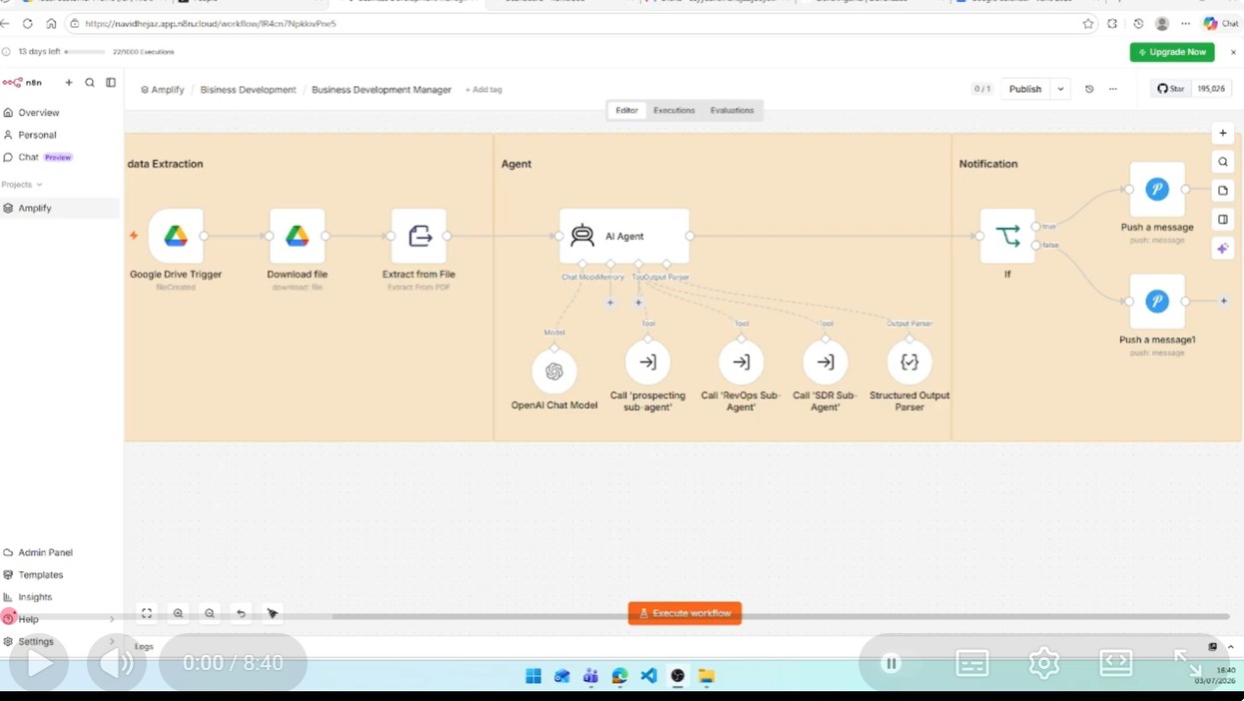The height and width of the screenshot is (701, 1244).
Task: Open the canvas node search button
Action: [1223, 162]
